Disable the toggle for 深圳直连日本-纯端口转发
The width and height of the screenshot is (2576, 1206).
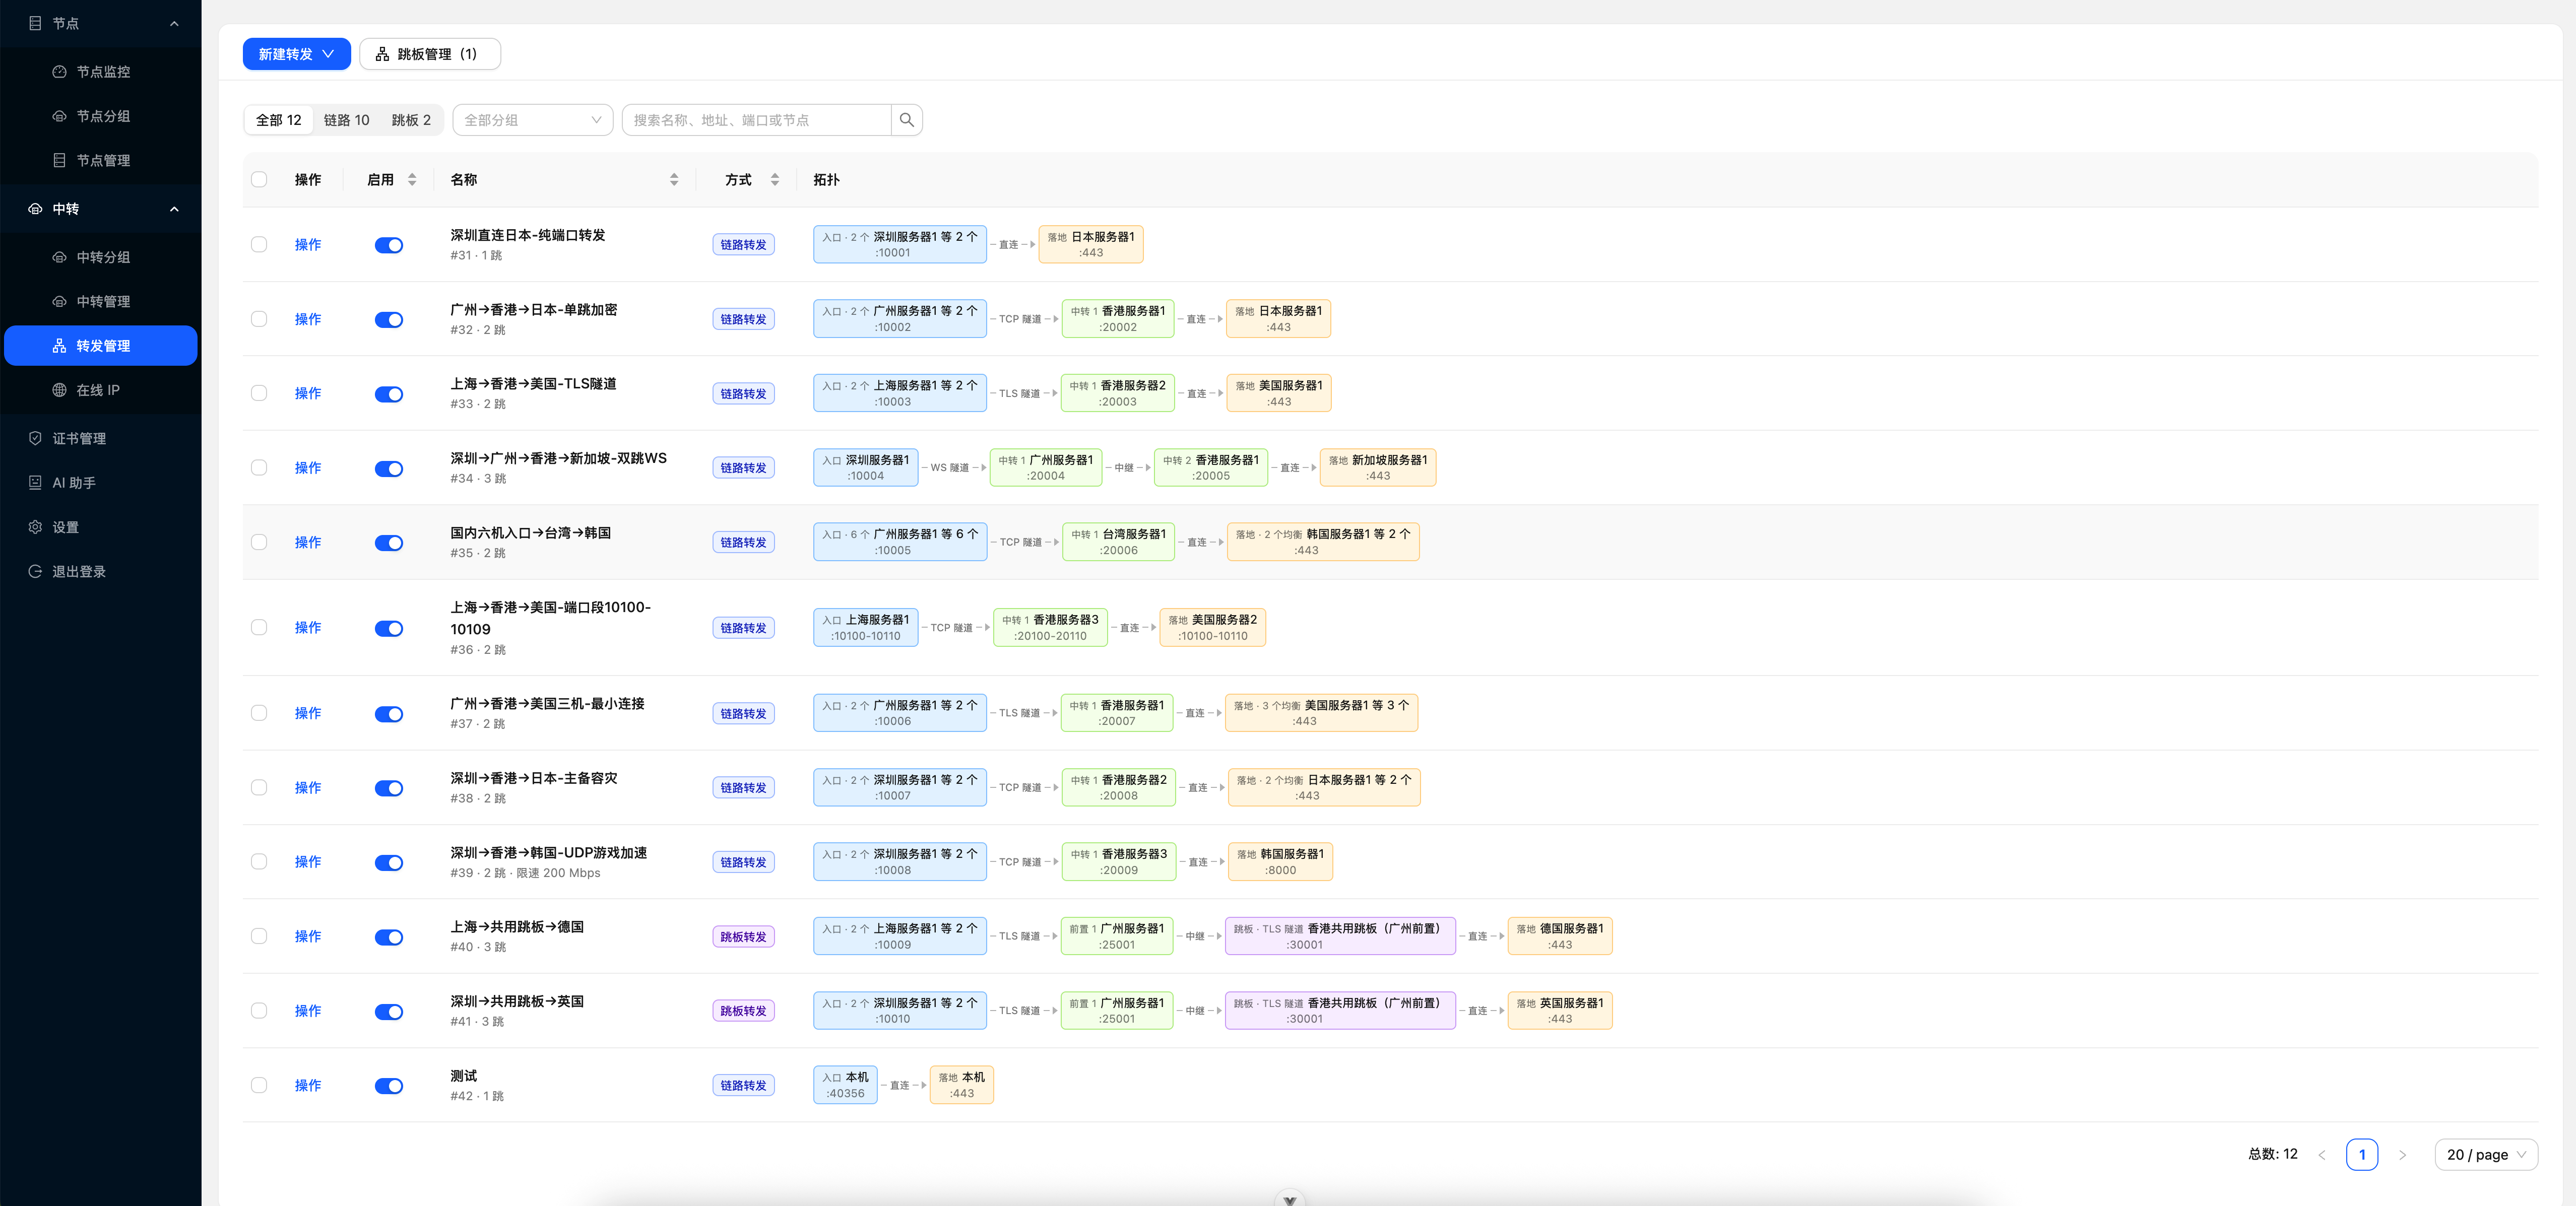(389, 245)
